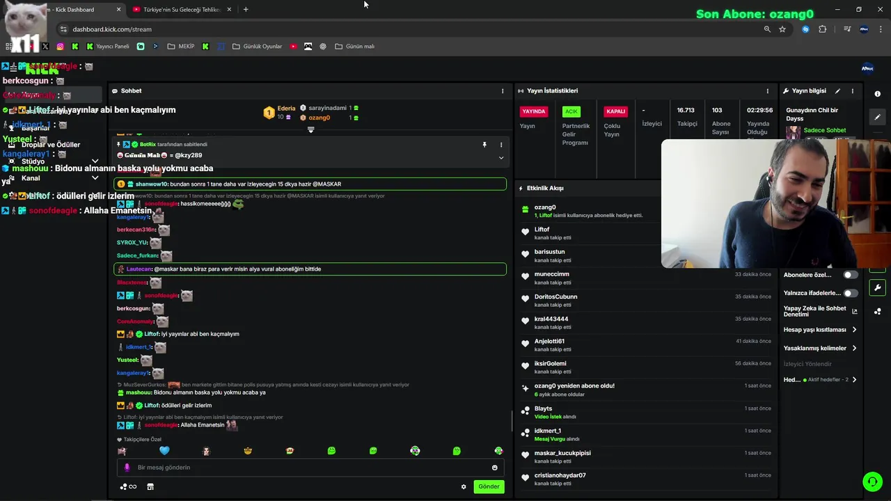The width and height of the screenshot is (891, 501).
Task: Click the AÇIK partner program badge
Action: point(571,111)
